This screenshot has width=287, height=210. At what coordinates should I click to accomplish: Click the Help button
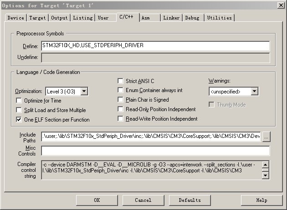click(262, 200)
